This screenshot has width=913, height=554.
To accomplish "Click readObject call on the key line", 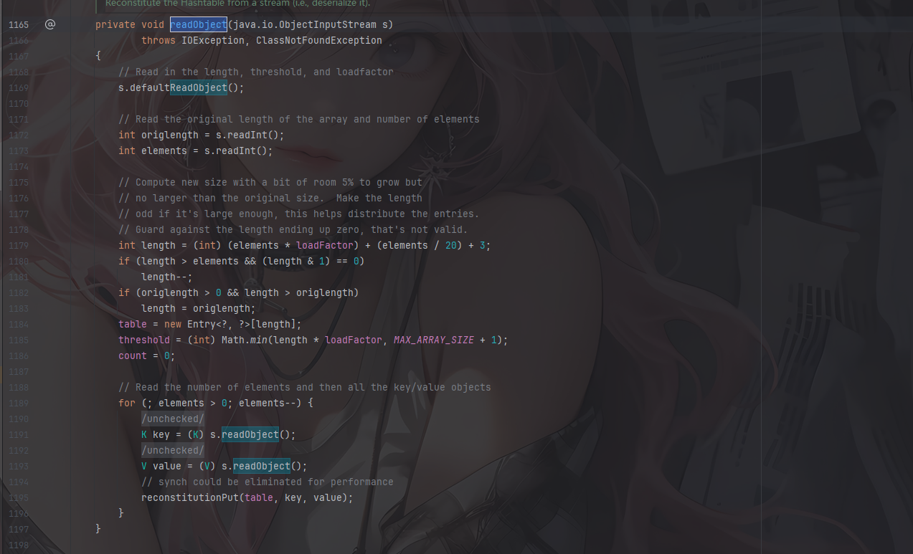I will pos(250,434).
